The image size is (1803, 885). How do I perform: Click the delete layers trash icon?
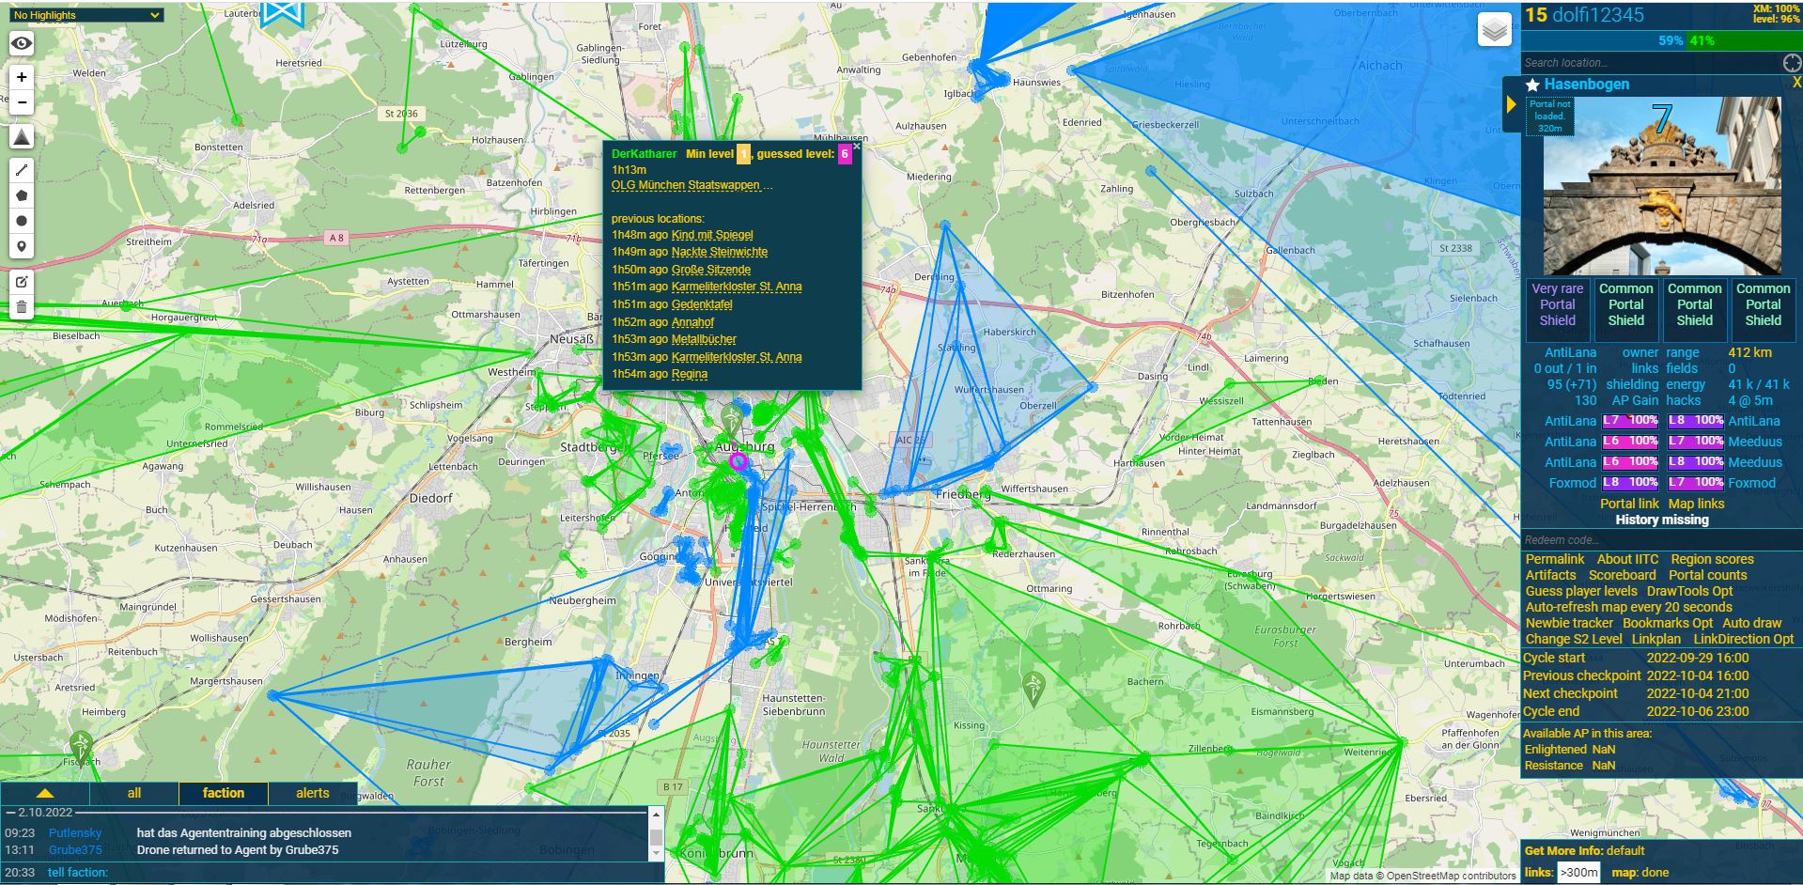click(x=22, y=306)
